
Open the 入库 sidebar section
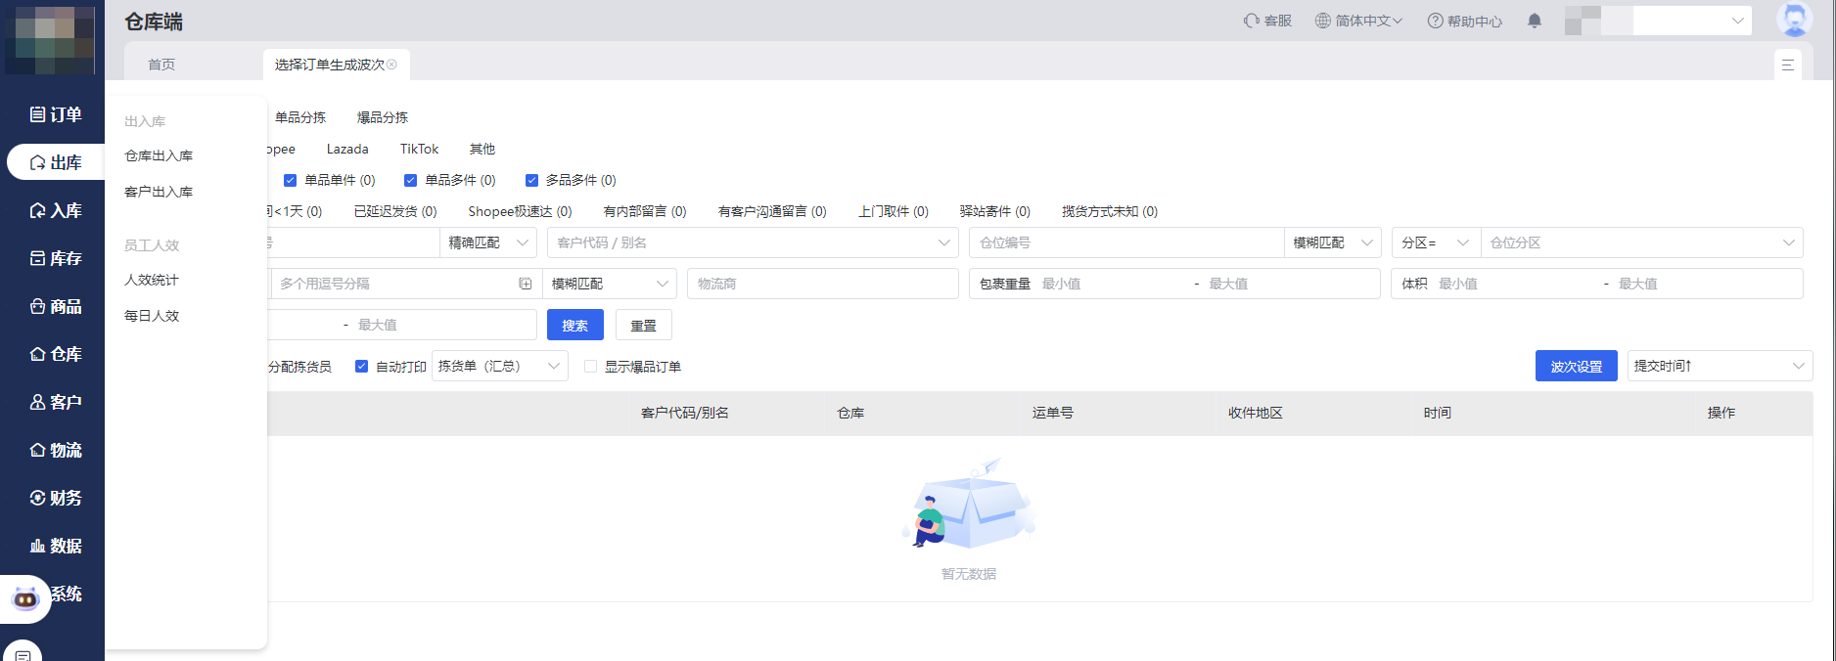[55, 210]
